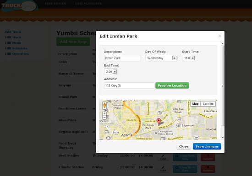This screenshot has width=252, height=176.
Task: Click the Inman Park row in table
Action: coord(68,97)
